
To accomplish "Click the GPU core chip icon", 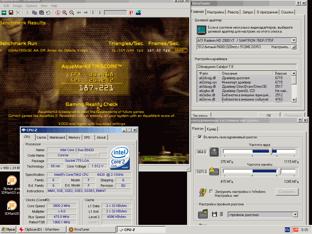I will coord(214,152).
